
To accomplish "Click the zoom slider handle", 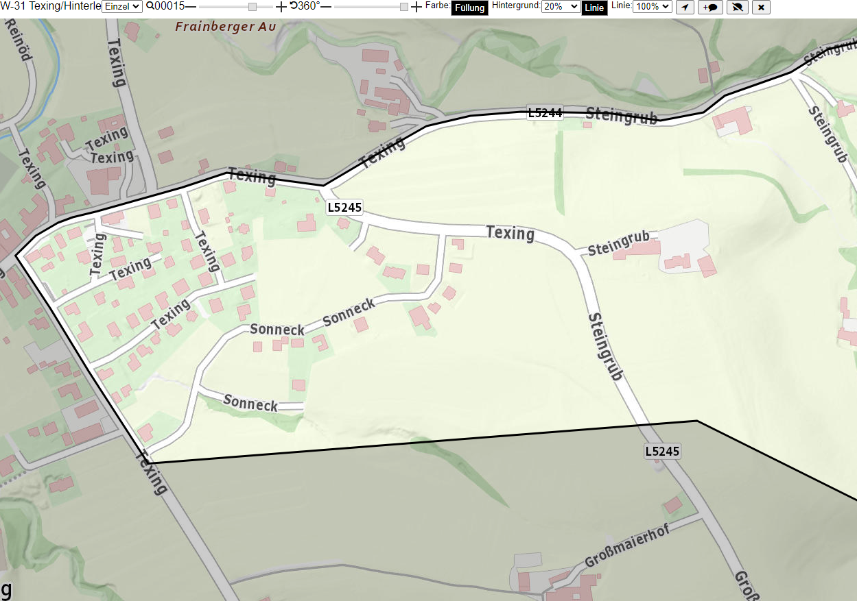I will (x=253, y=7).
